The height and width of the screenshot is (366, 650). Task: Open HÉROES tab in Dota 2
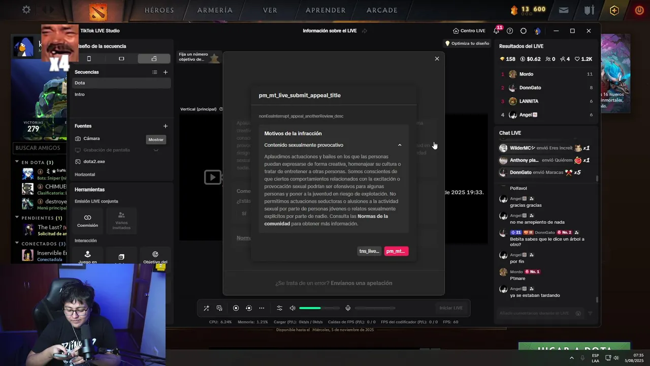pos(159,10)
